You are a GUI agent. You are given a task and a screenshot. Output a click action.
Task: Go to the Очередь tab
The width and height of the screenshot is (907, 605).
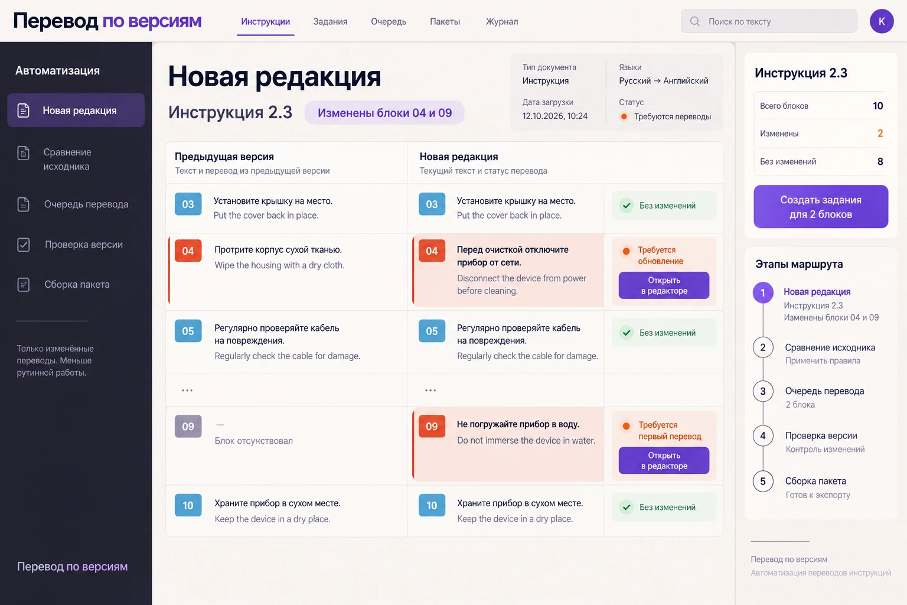pos(389,22)
